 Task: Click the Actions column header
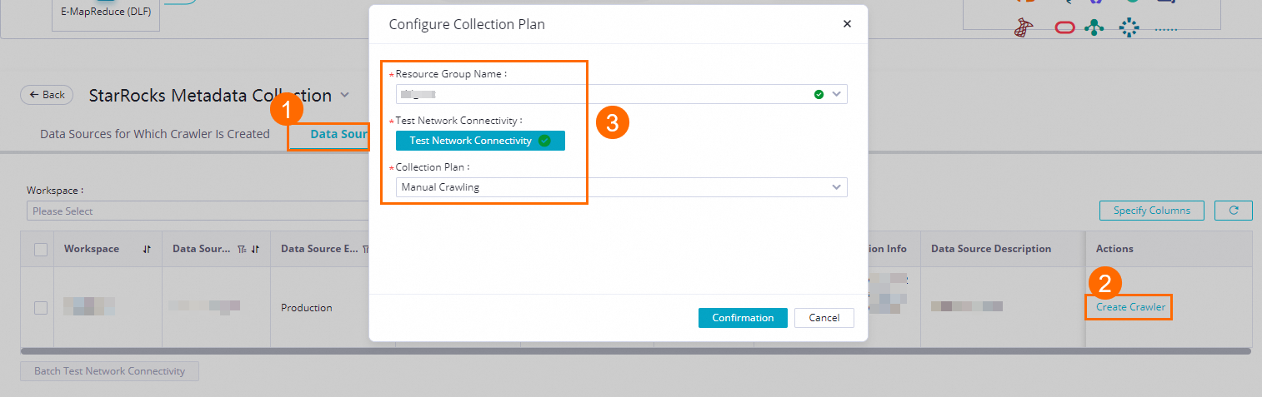coord(1114,249)
